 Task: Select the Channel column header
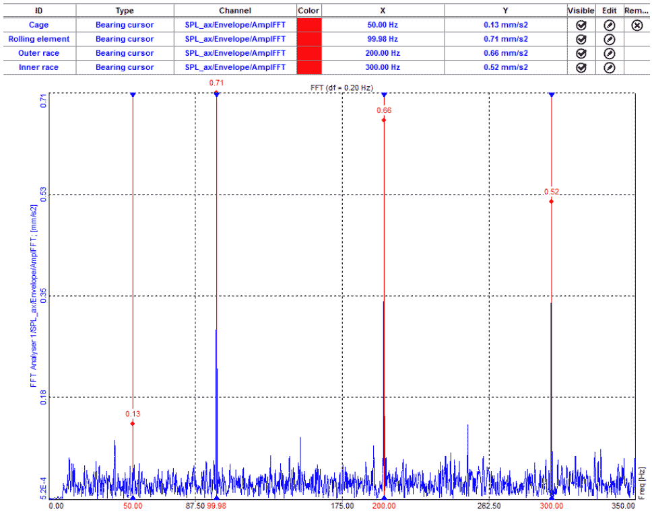pos(235,11)
